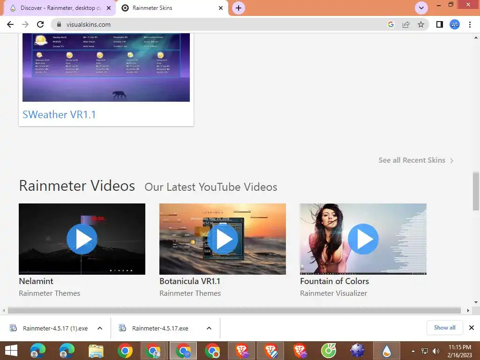Open the blue spiky ball taskbar app

[357, 351]
